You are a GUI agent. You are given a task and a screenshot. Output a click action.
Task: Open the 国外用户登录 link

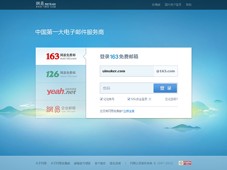coord(173,5)
